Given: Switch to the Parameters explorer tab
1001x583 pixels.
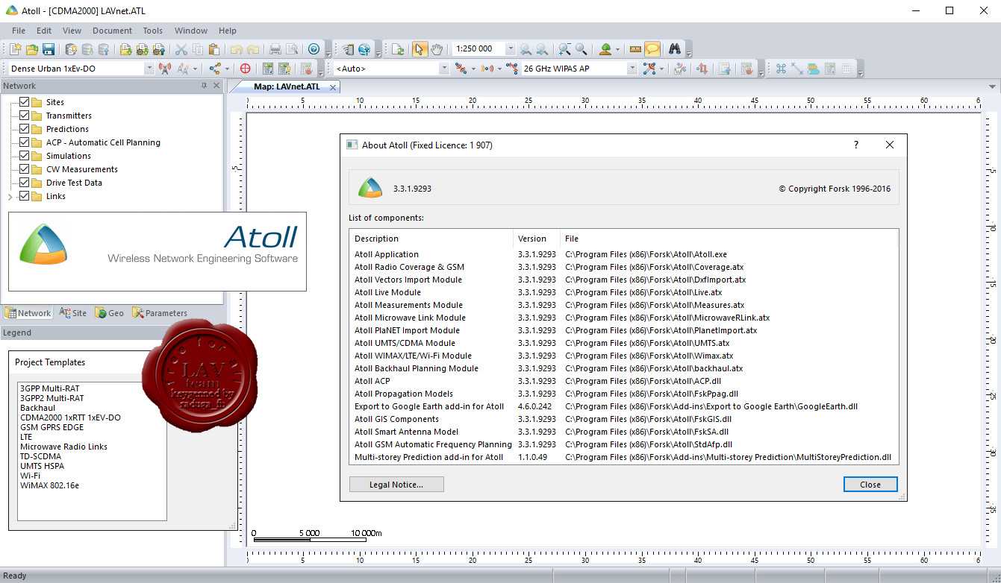Looking at the screenshot, I should [160, 313].
